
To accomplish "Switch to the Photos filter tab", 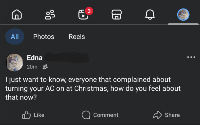I will [x=44, y=37].
